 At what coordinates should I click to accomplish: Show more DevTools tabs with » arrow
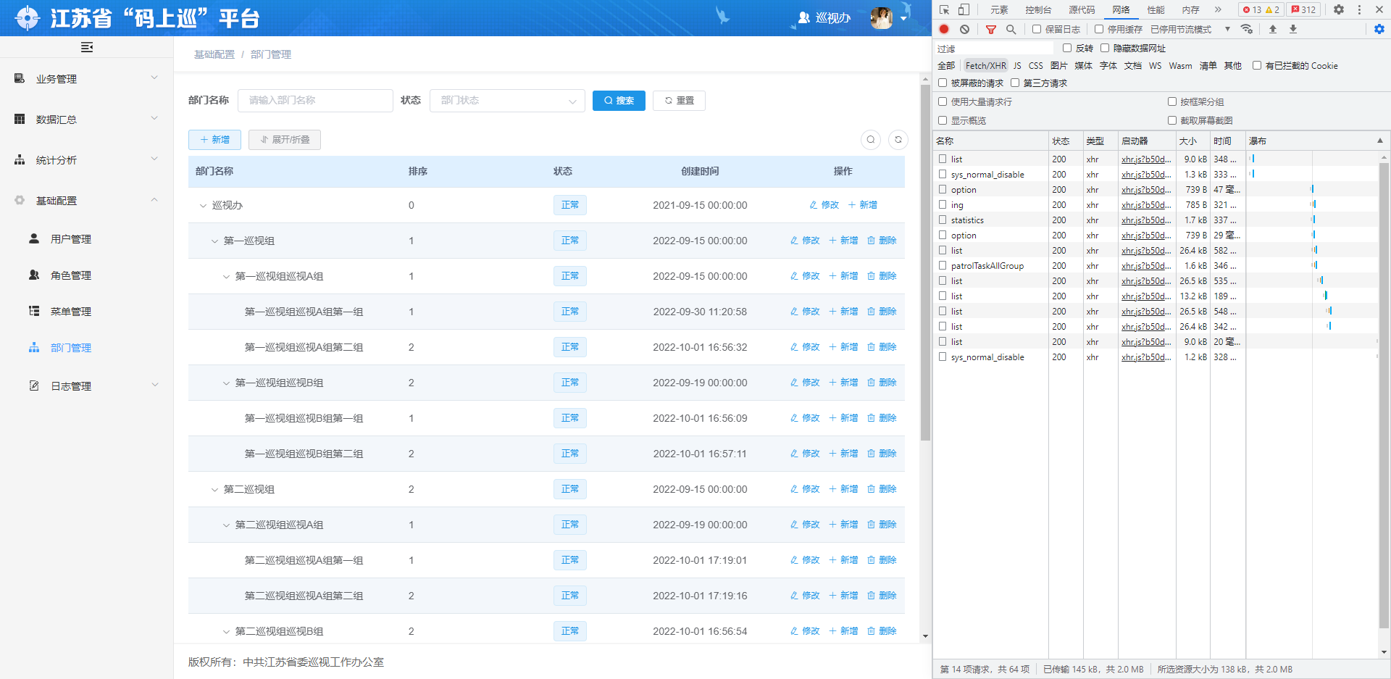(x=1218, y=9)
